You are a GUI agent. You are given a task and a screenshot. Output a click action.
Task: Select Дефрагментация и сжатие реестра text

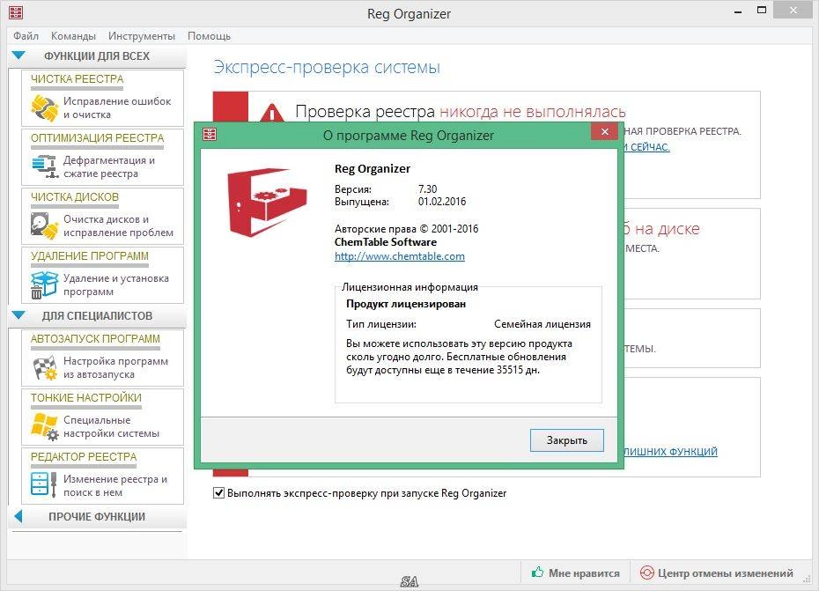(109, 166)
